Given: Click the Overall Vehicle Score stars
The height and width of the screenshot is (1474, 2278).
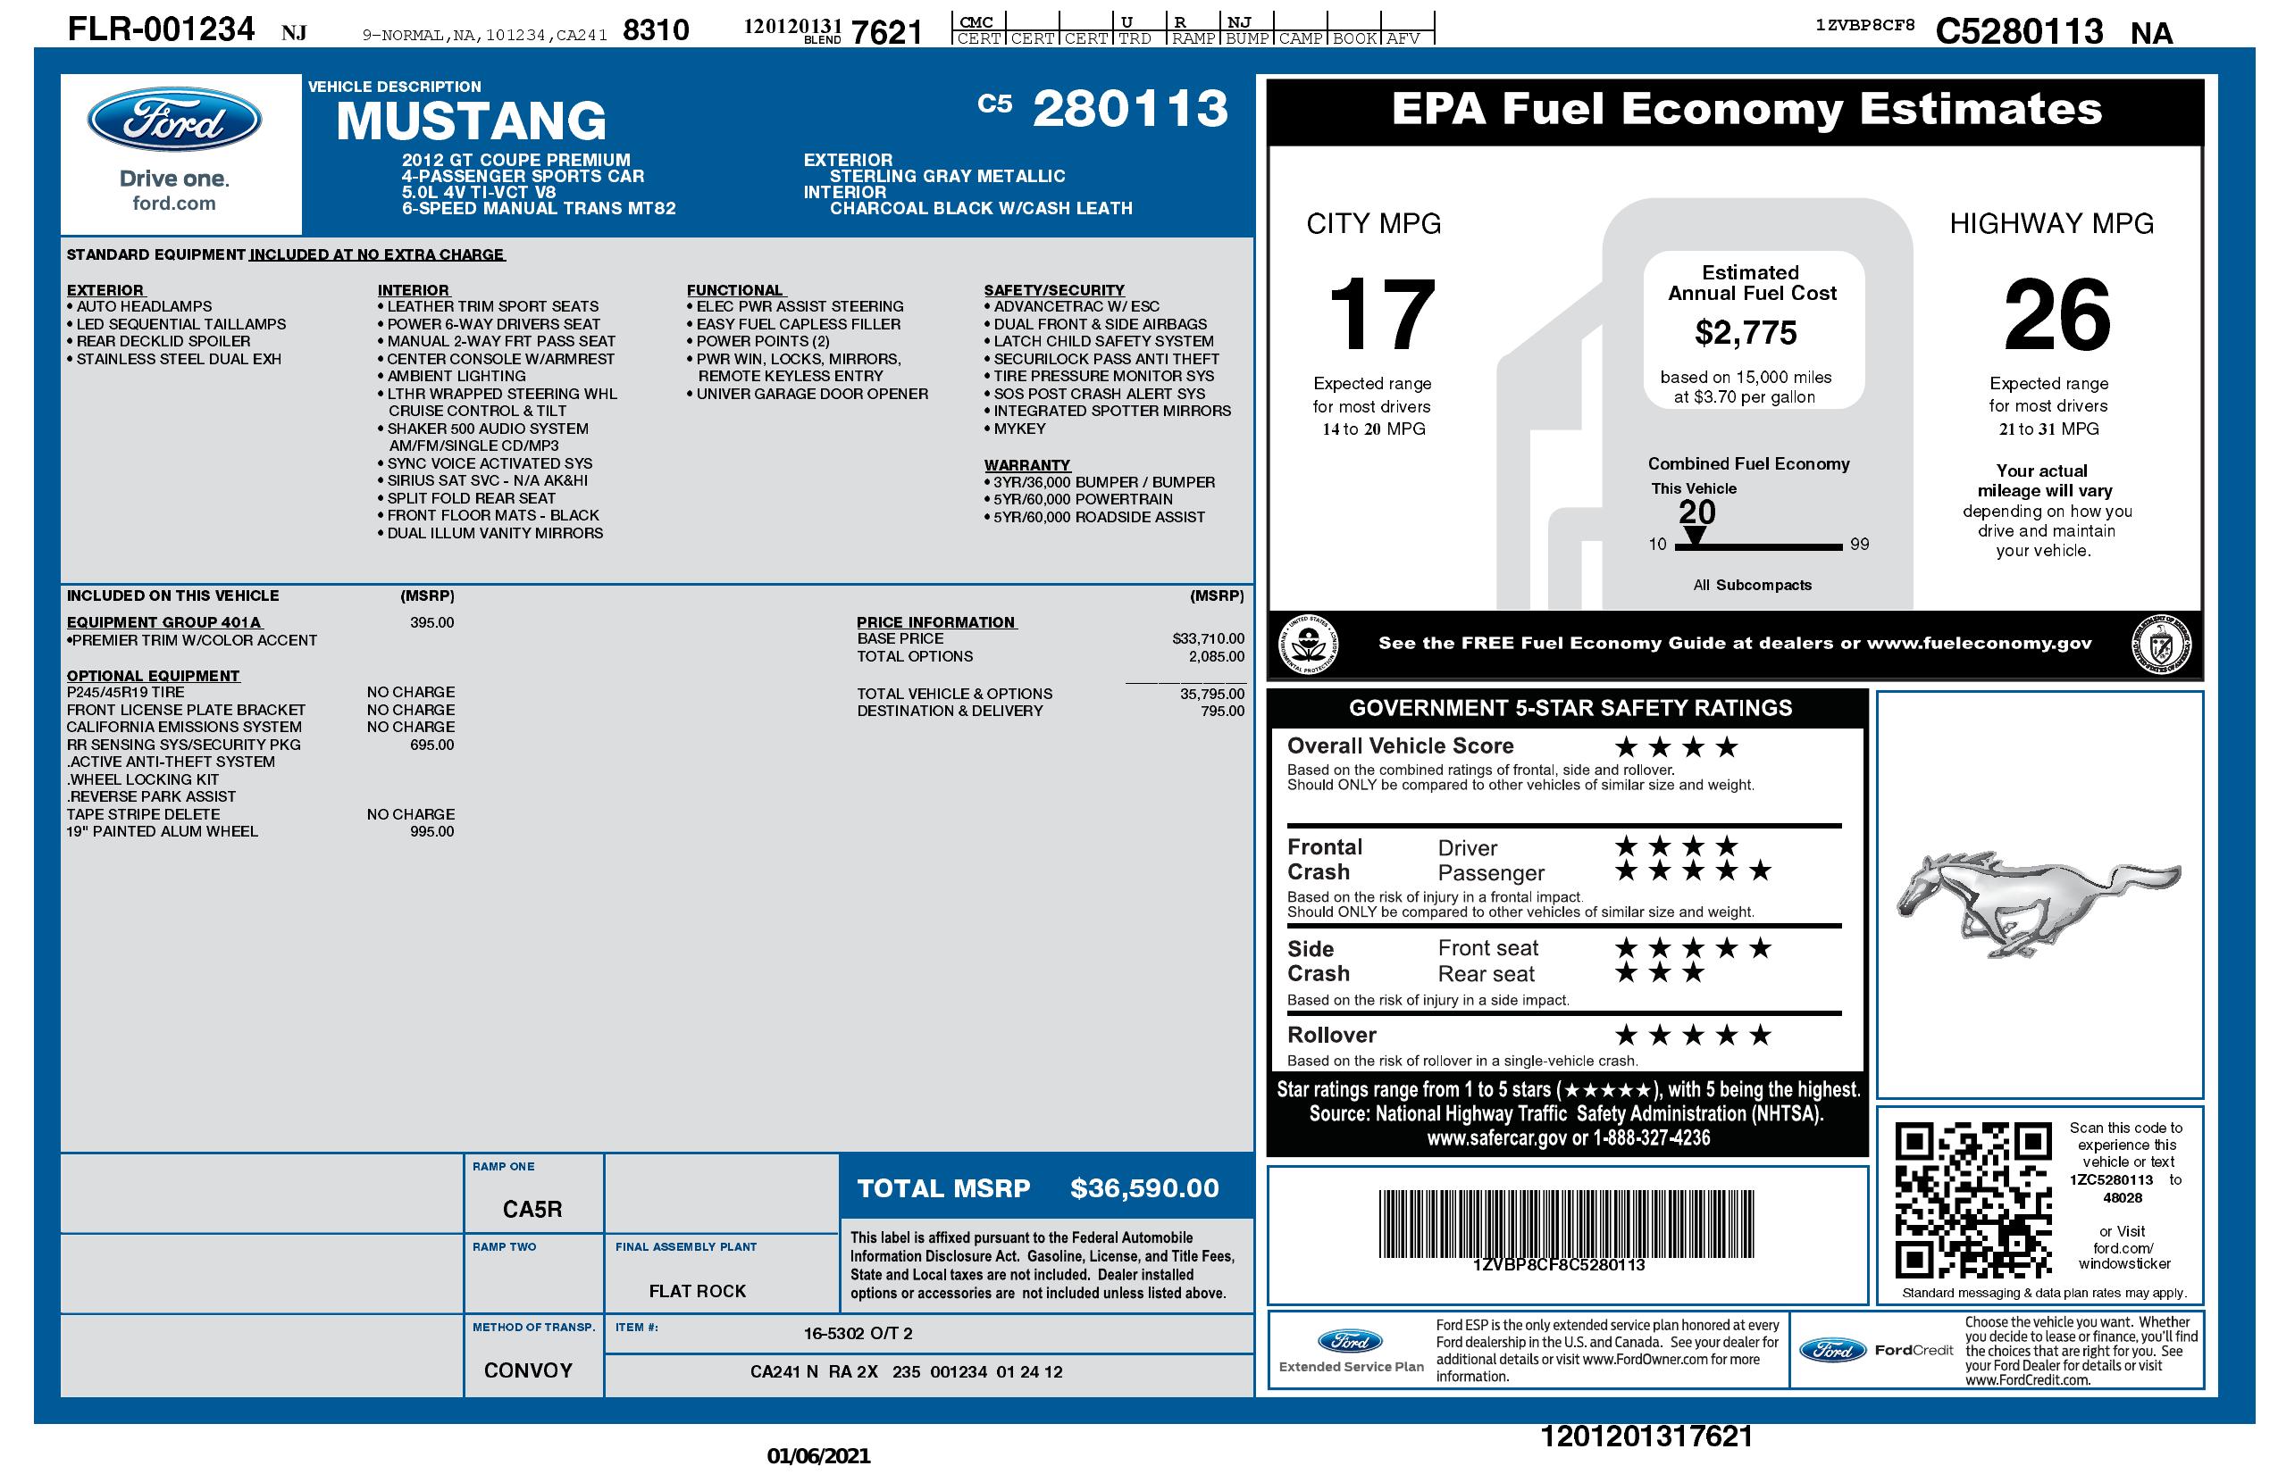Looking at the screenshot, I should coord(1675,747).
